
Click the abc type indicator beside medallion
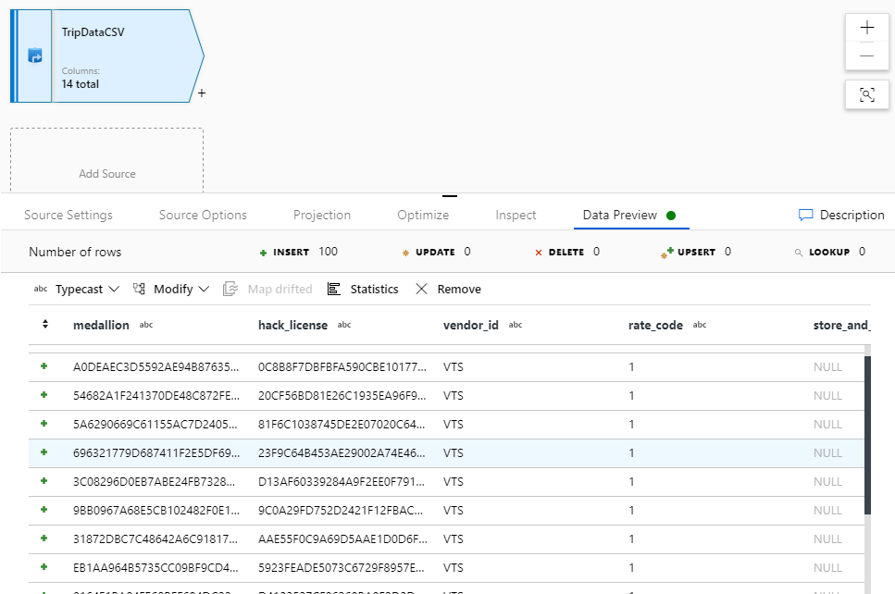(x=146, y=325)
